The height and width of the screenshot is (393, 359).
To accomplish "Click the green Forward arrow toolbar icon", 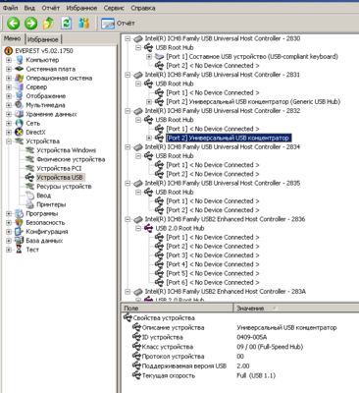I will pos(31,24).
